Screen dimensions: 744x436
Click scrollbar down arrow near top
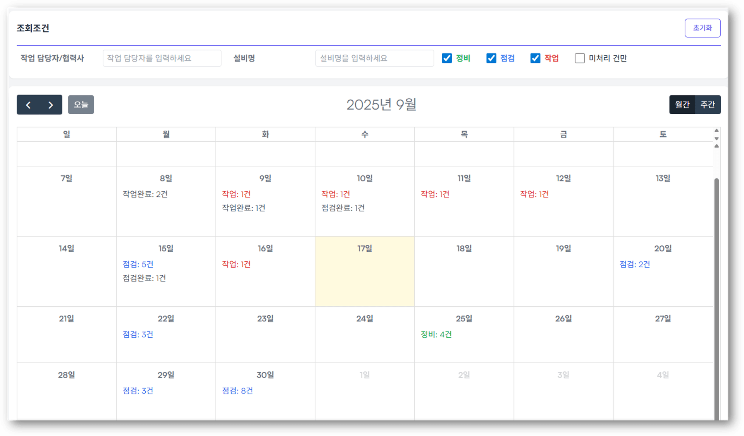click(716, 139)
